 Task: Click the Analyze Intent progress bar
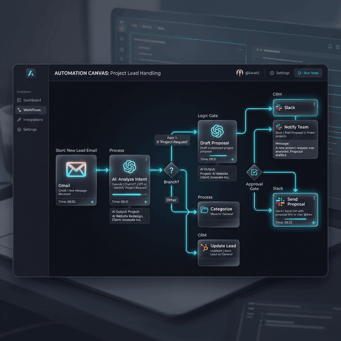click(x=129, y=194)
